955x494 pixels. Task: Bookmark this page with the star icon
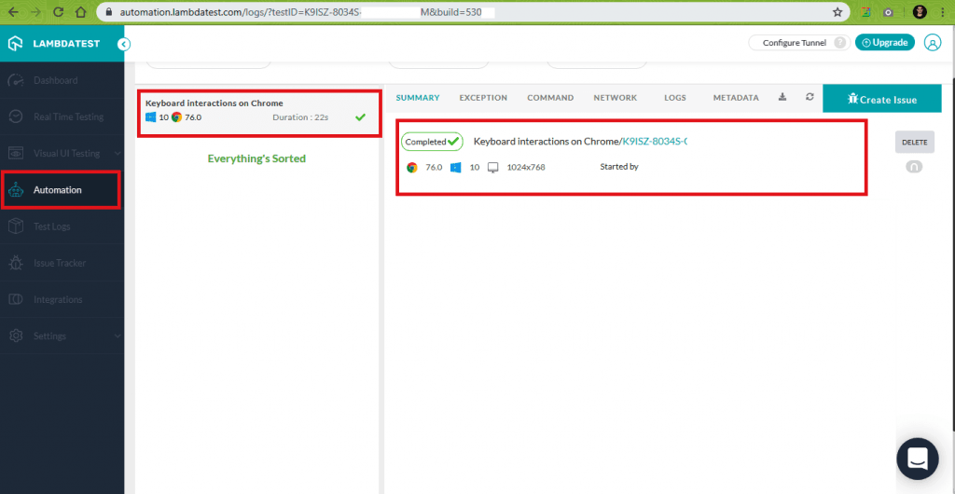point(837,12)
